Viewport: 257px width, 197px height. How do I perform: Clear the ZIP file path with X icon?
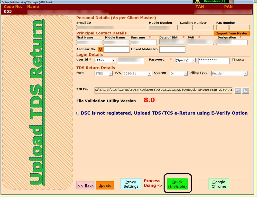(x=246, y=90)
